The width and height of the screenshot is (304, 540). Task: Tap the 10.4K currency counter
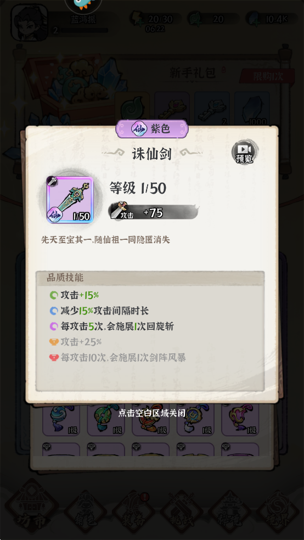(272, 19)
